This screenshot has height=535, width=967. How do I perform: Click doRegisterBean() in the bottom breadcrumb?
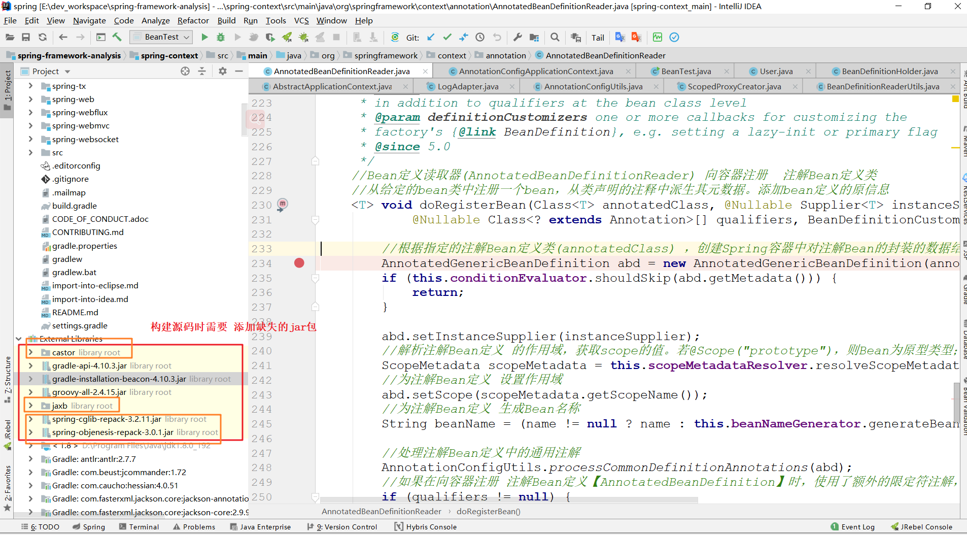[x=489, y=512]
